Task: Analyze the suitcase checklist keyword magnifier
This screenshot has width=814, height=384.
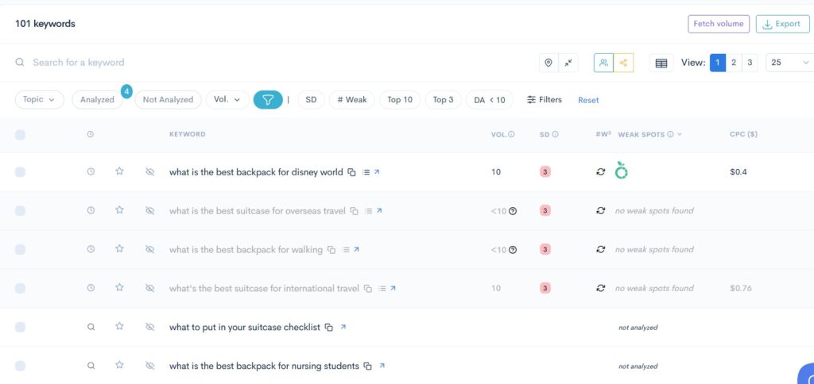Action: (91, 327)
